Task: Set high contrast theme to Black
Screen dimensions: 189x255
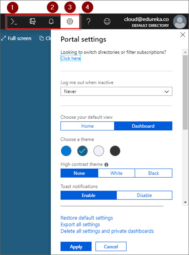Action: (154, 173)
